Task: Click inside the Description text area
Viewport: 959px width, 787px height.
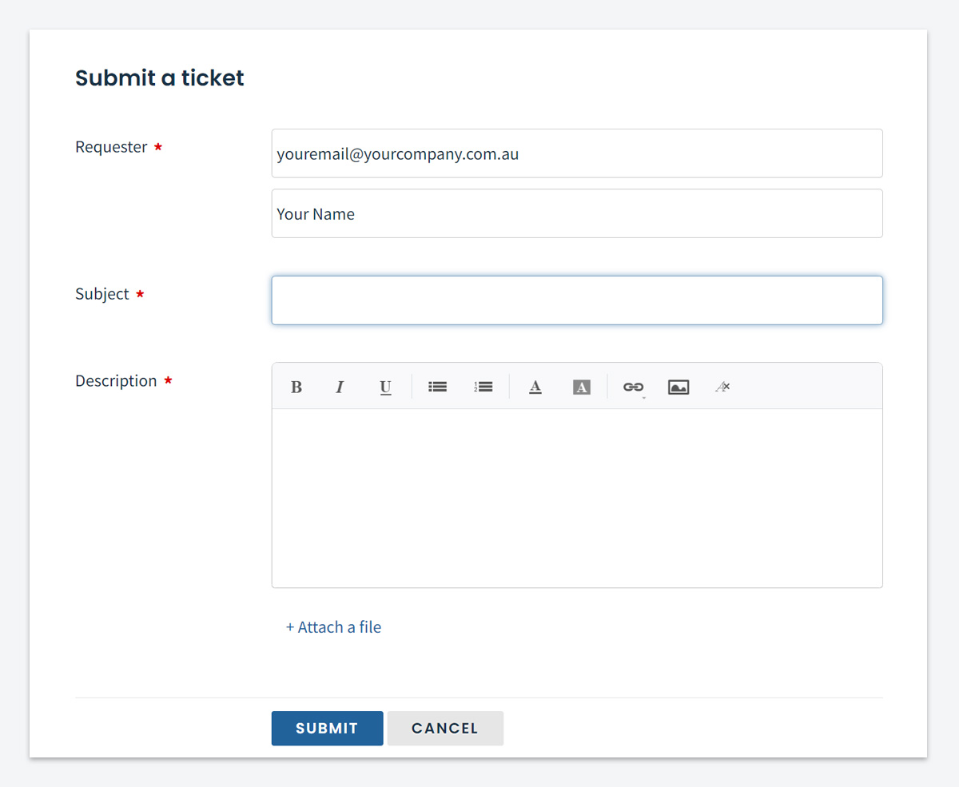Action: click(x=577, y=495)
